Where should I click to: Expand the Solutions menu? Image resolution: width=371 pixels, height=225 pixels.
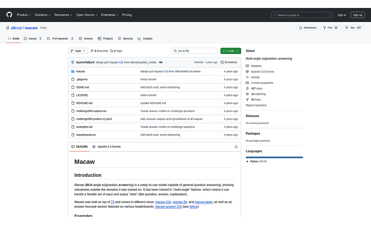click(x=42, y=15)
